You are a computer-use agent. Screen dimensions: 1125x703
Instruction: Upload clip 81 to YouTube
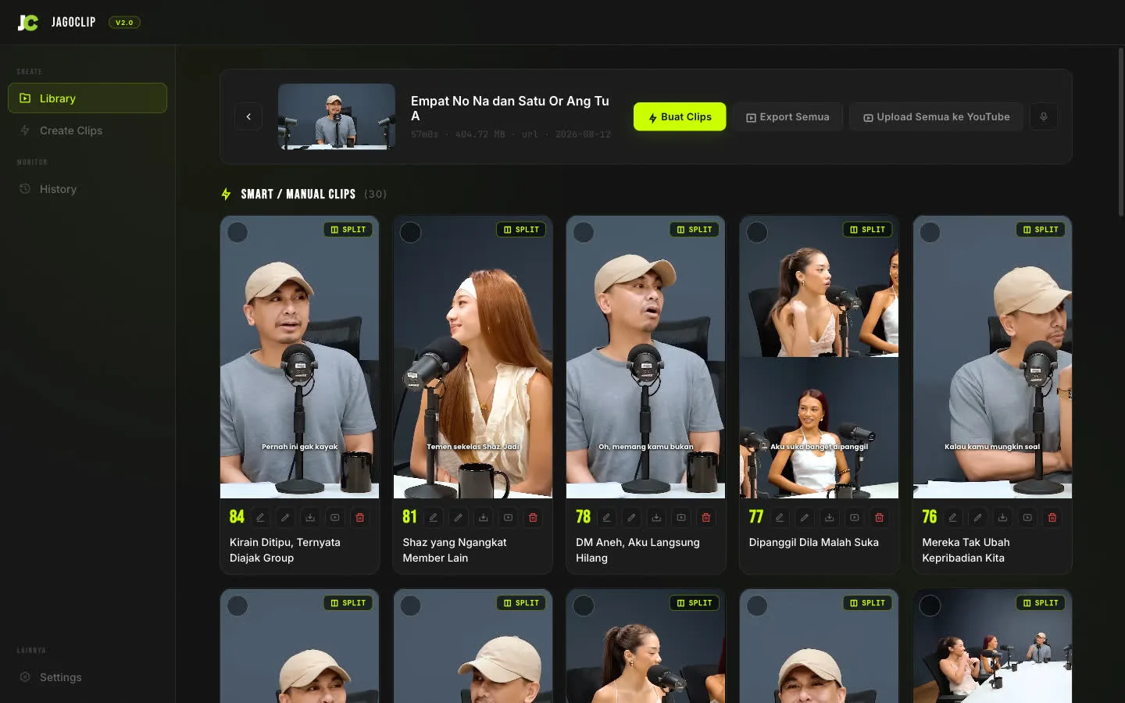click(x=509, y=517)
